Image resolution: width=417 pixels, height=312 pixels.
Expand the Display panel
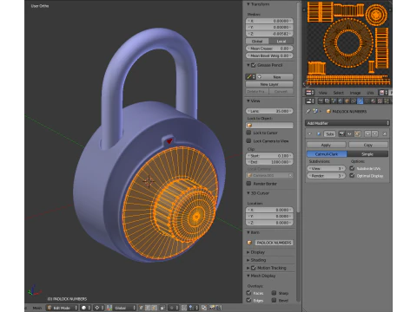248,252
